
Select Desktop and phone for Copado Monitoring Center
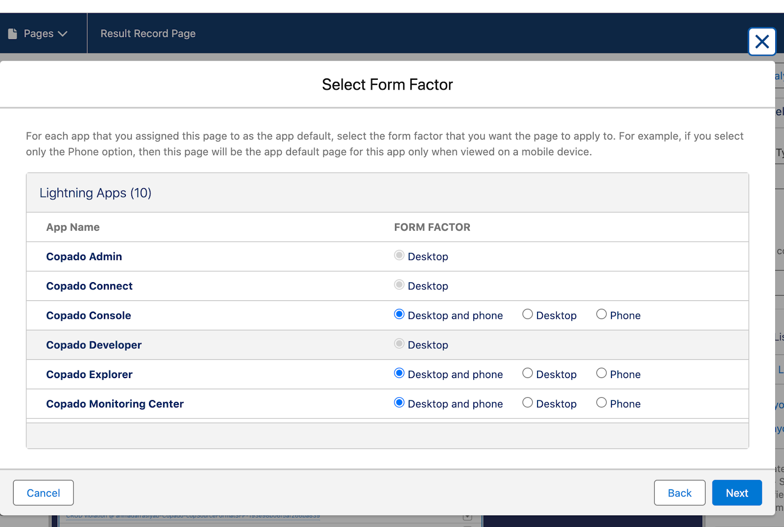click(399, 403)
